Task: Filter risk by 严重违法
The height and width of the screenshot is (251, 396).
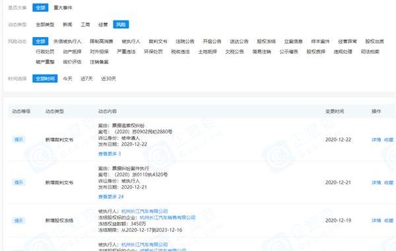Action: click(x=126, y=52)
